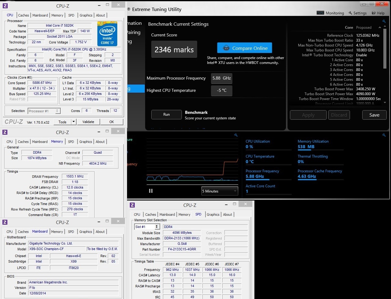The image size is (391, 299).
Task: Click the Discard button in XTU
Action: [x=339, y=115]
